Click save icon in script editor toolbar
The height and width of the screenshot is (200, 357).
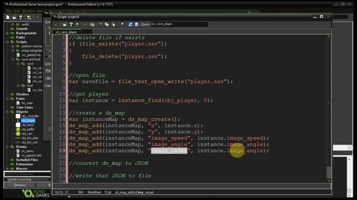point(71,24)
